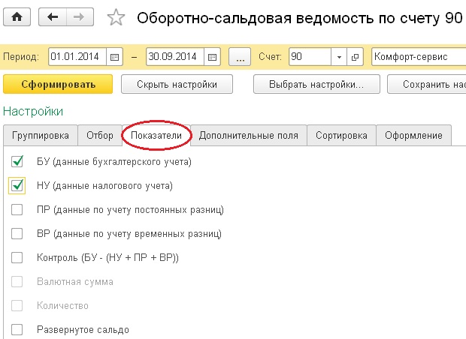Click the Настройки section heading
Viewport: 466px width, 339px height.
(x=33, y=112)
